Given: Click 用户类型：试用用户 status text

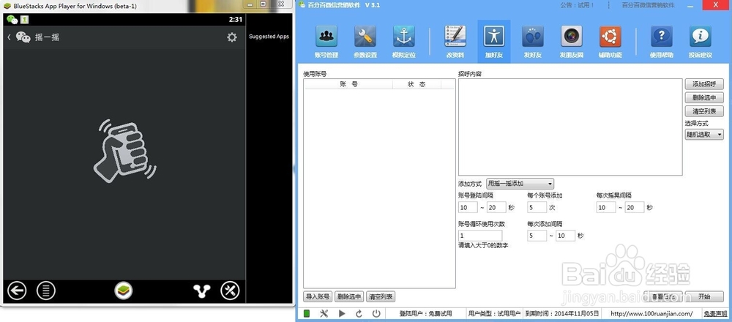Looking at the screenshot, I should [x=494, y=314].
